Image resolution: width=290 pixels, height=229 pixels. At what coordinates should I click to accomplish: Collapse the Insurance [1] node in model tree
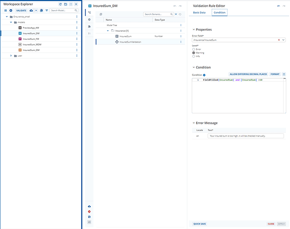coord(108,31)
